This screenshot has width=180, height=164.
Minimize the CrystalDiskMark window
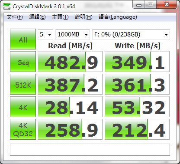click(139, 5)
